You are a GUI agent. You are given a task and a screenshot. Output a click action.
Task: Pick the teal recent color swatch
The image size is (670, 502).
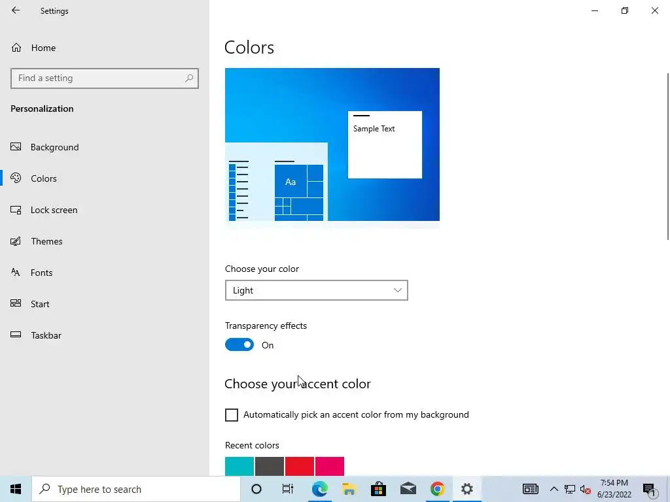[239, 466]
